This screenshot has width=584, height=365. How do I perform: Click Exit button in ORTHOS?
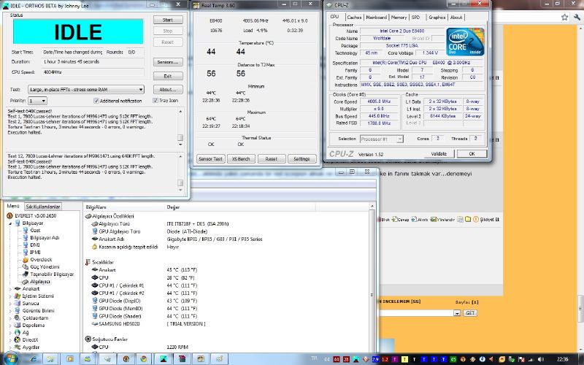point(168,76)
